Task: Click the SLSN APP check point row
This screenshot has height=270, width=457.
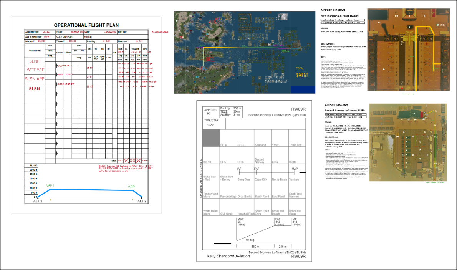Action: pos(35,79)
